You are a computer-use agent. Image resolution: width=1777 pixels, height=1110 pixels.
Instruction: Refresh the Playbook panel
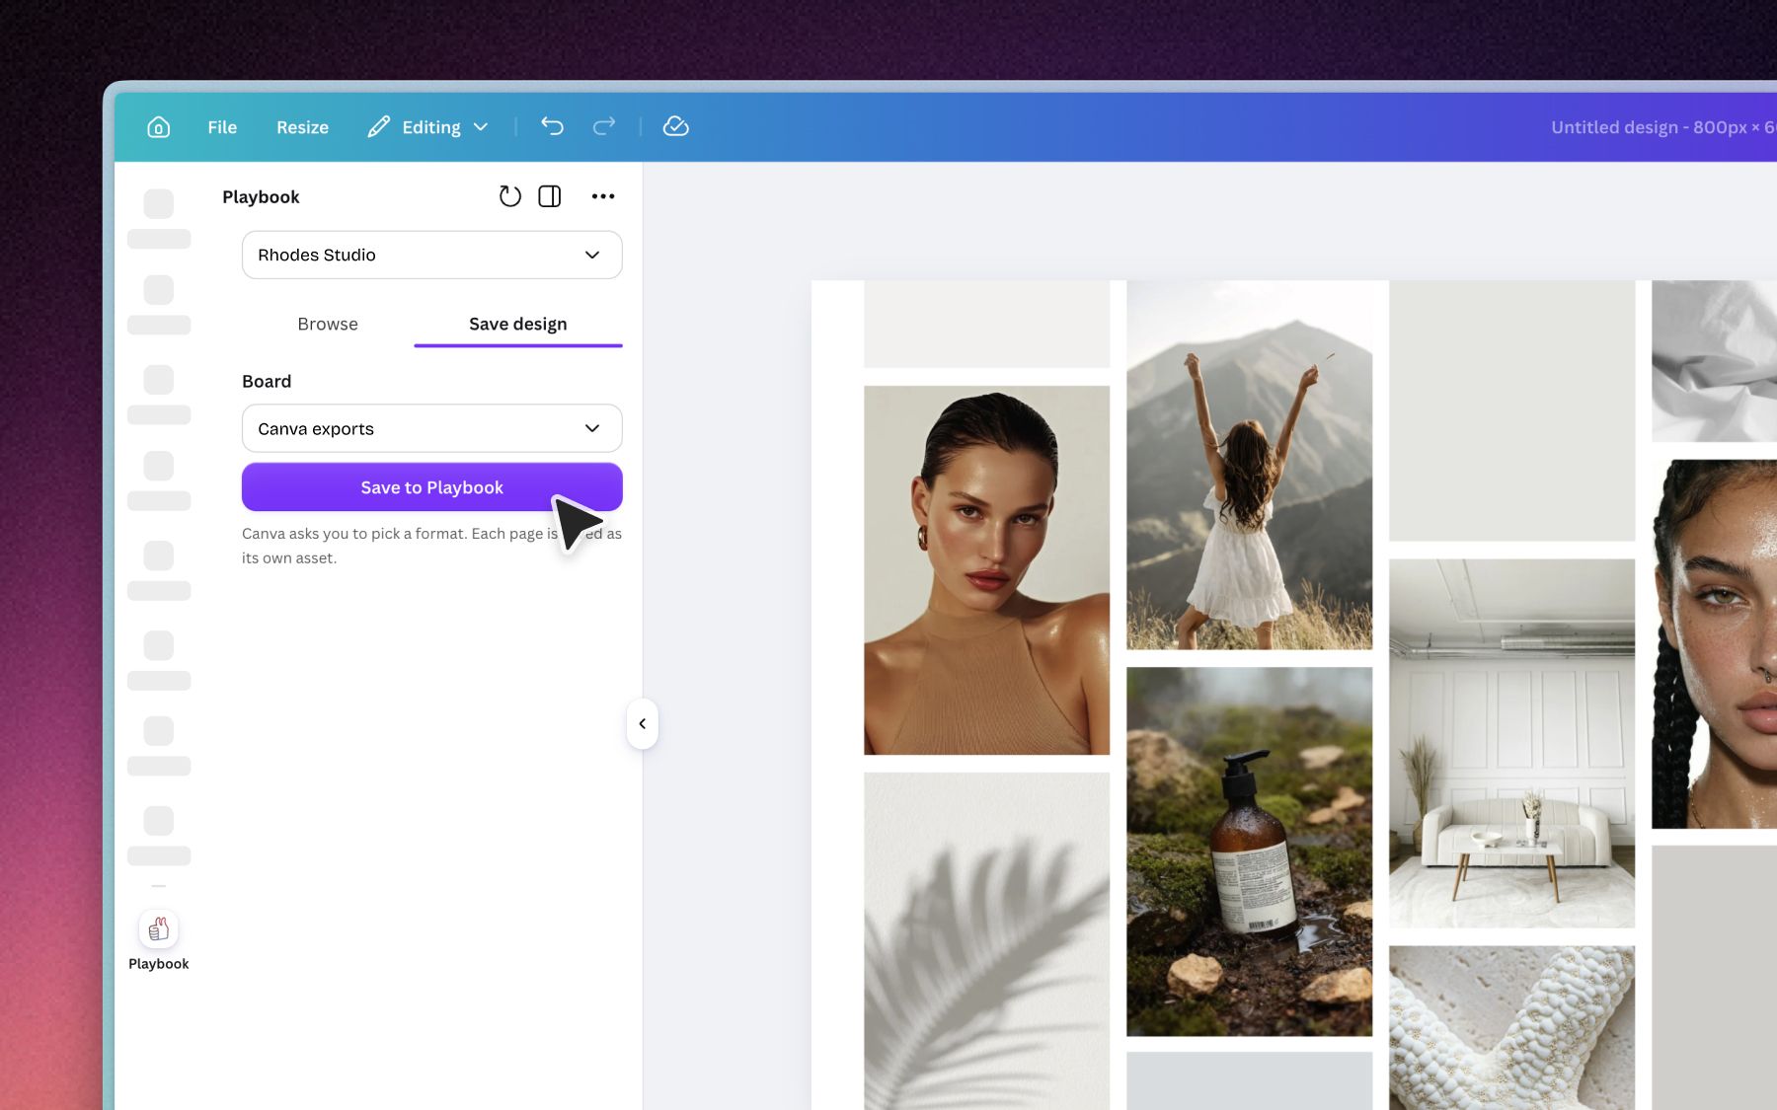[x=509, y=196]
